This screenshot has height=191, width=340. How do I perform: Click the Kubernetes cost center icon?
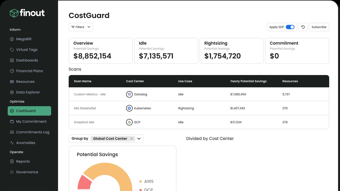point(129,108)
